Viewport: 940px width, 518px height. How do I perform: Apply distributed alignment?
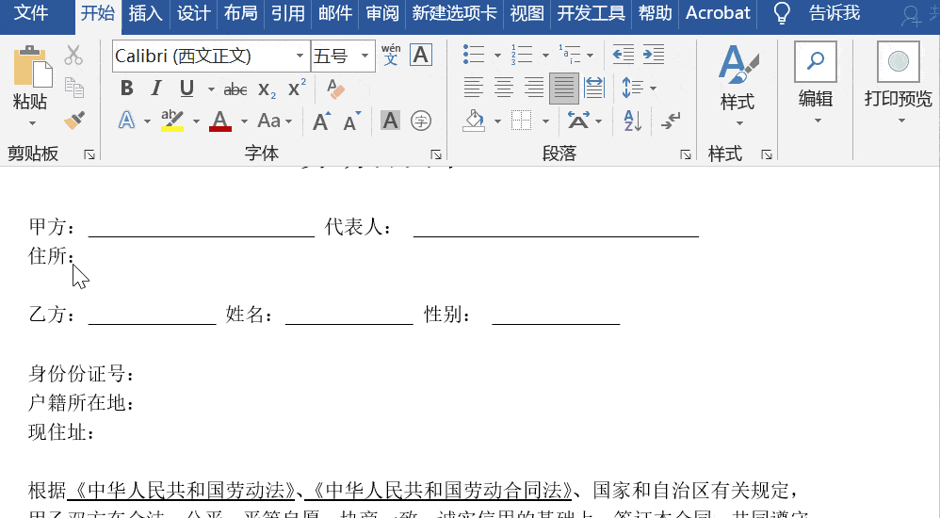pyautogui.click(x=593, y=89)
